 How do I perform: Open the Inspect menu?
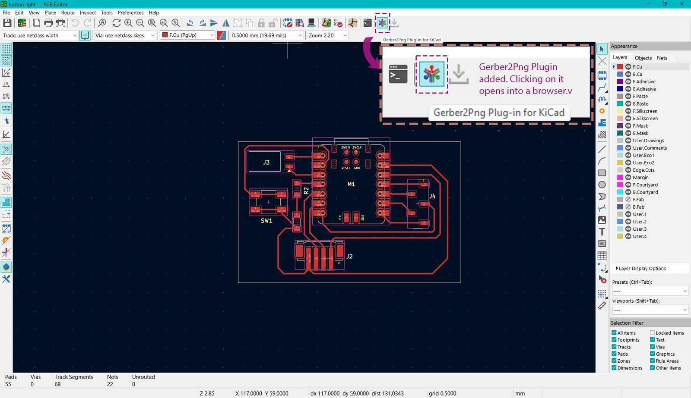click(x=88, y=13)
